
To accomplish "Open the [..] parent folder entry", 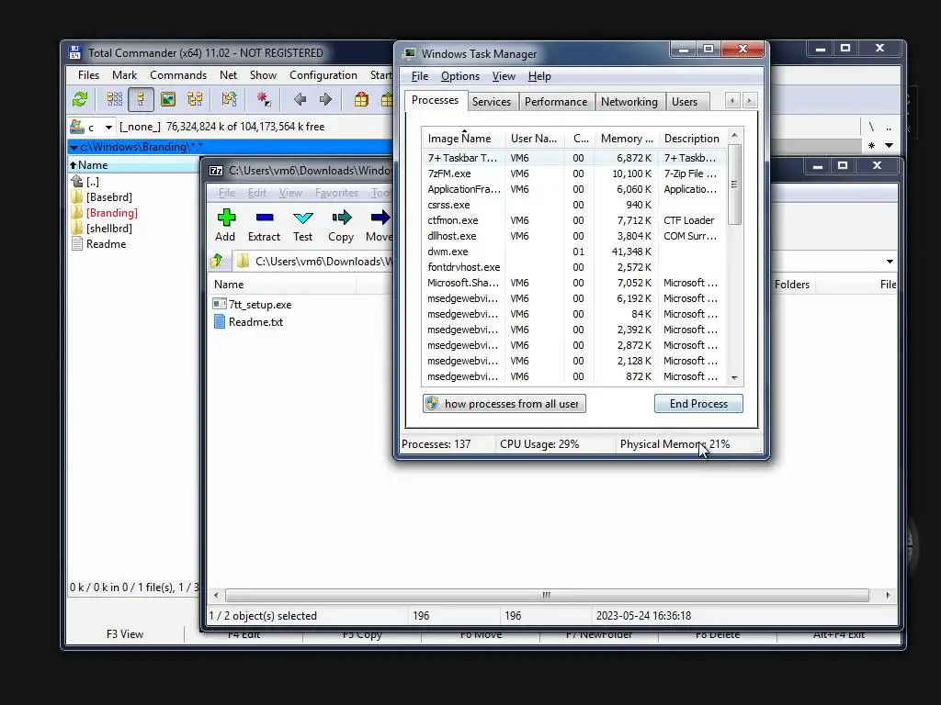I will click(93, 182).
